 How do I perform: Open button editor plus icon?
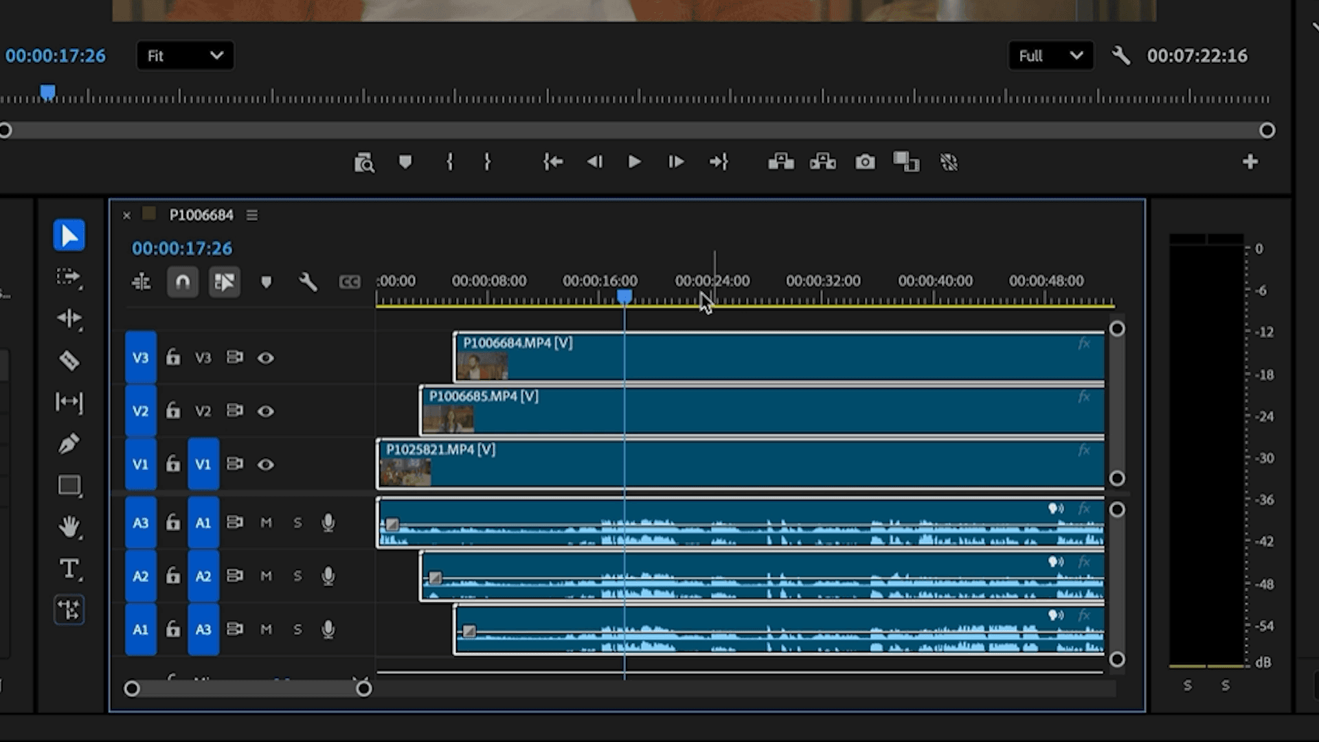click(x=1250, y=162)
